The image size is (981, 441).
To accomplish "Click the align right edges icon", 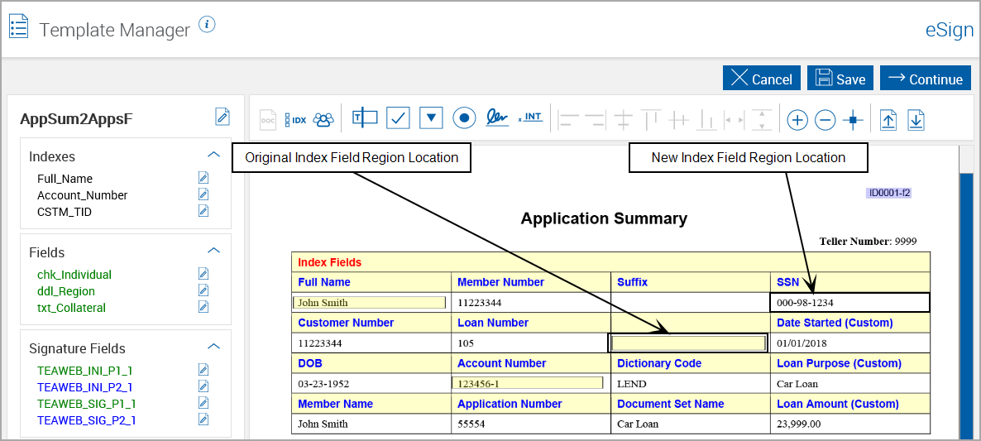I will coord(596,119).
